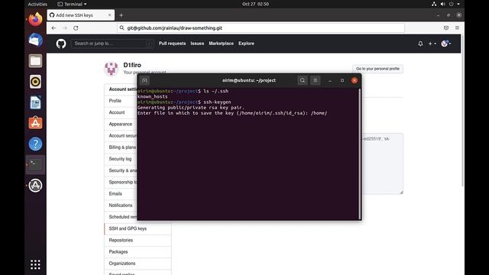
Task: Open Issues in GitHub header
Action: pos(197,44)
